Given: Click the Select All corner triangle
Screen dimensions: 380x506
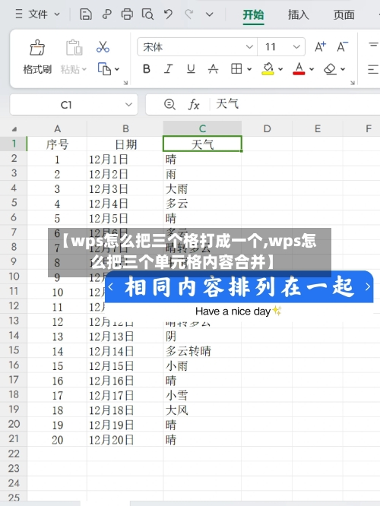Looking at the screenshot, I should tap(14, 129).
